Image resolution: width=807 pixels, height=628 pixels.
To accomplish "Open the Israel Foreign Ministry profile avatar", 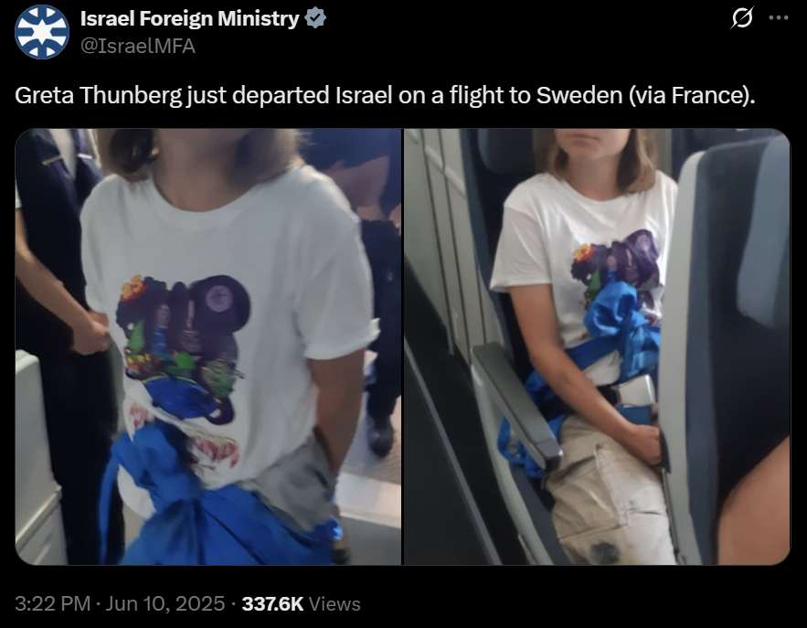I will coord(42,32).
